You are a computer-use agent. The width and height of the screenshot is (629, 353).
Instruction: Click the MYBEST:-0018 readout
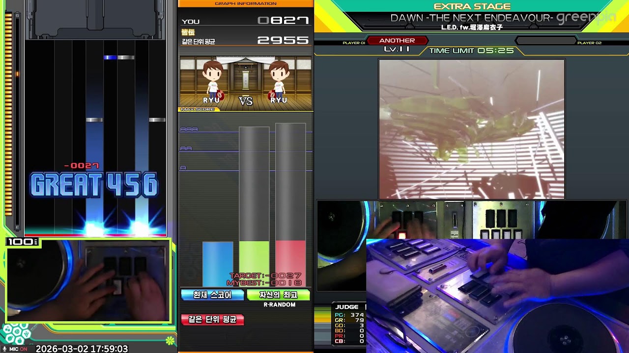tap(264, 283)
